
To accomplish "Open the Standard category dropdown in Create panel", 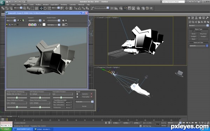I will coord(198,26).
